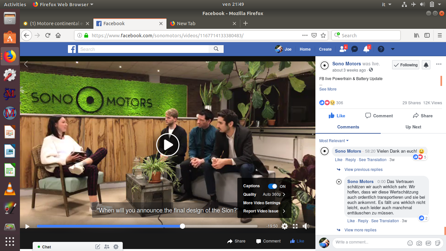This screenshot has width=446, height=251.
Task: Create new chat group icon
Action: click(x=107, y=247)
